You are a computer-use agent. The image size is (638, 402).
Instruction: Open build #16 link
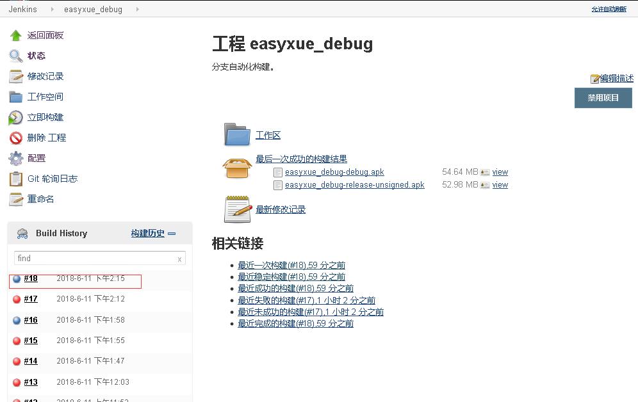31,320
